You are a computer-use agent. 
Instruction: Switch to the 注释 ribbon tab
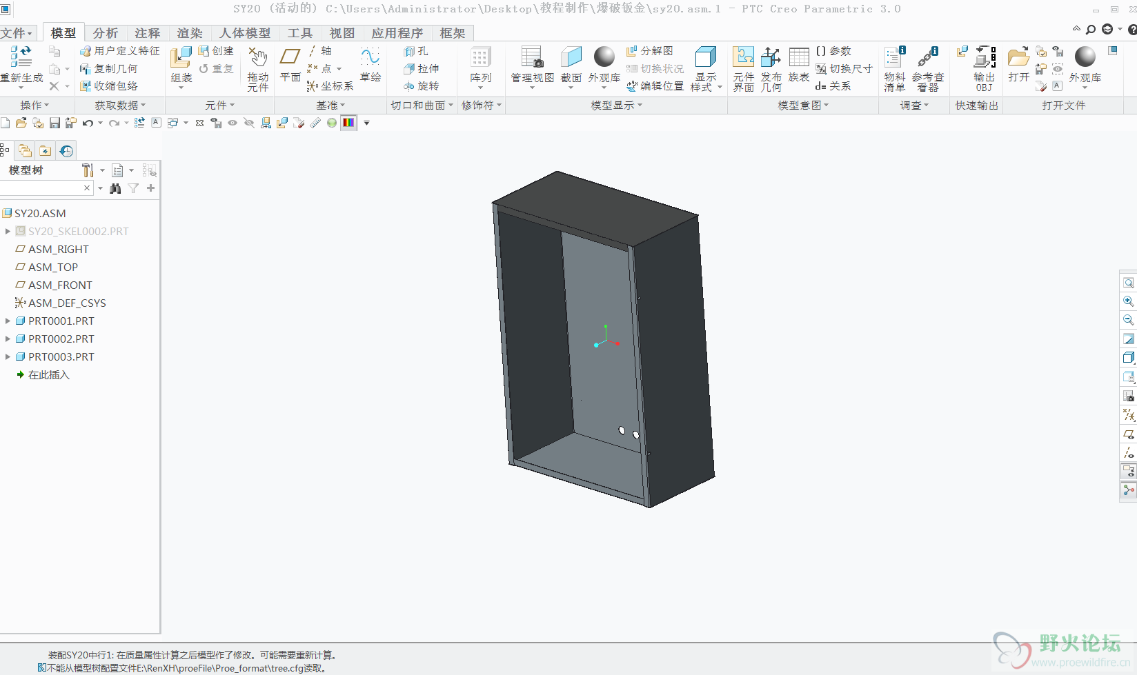tap(147, 33)
